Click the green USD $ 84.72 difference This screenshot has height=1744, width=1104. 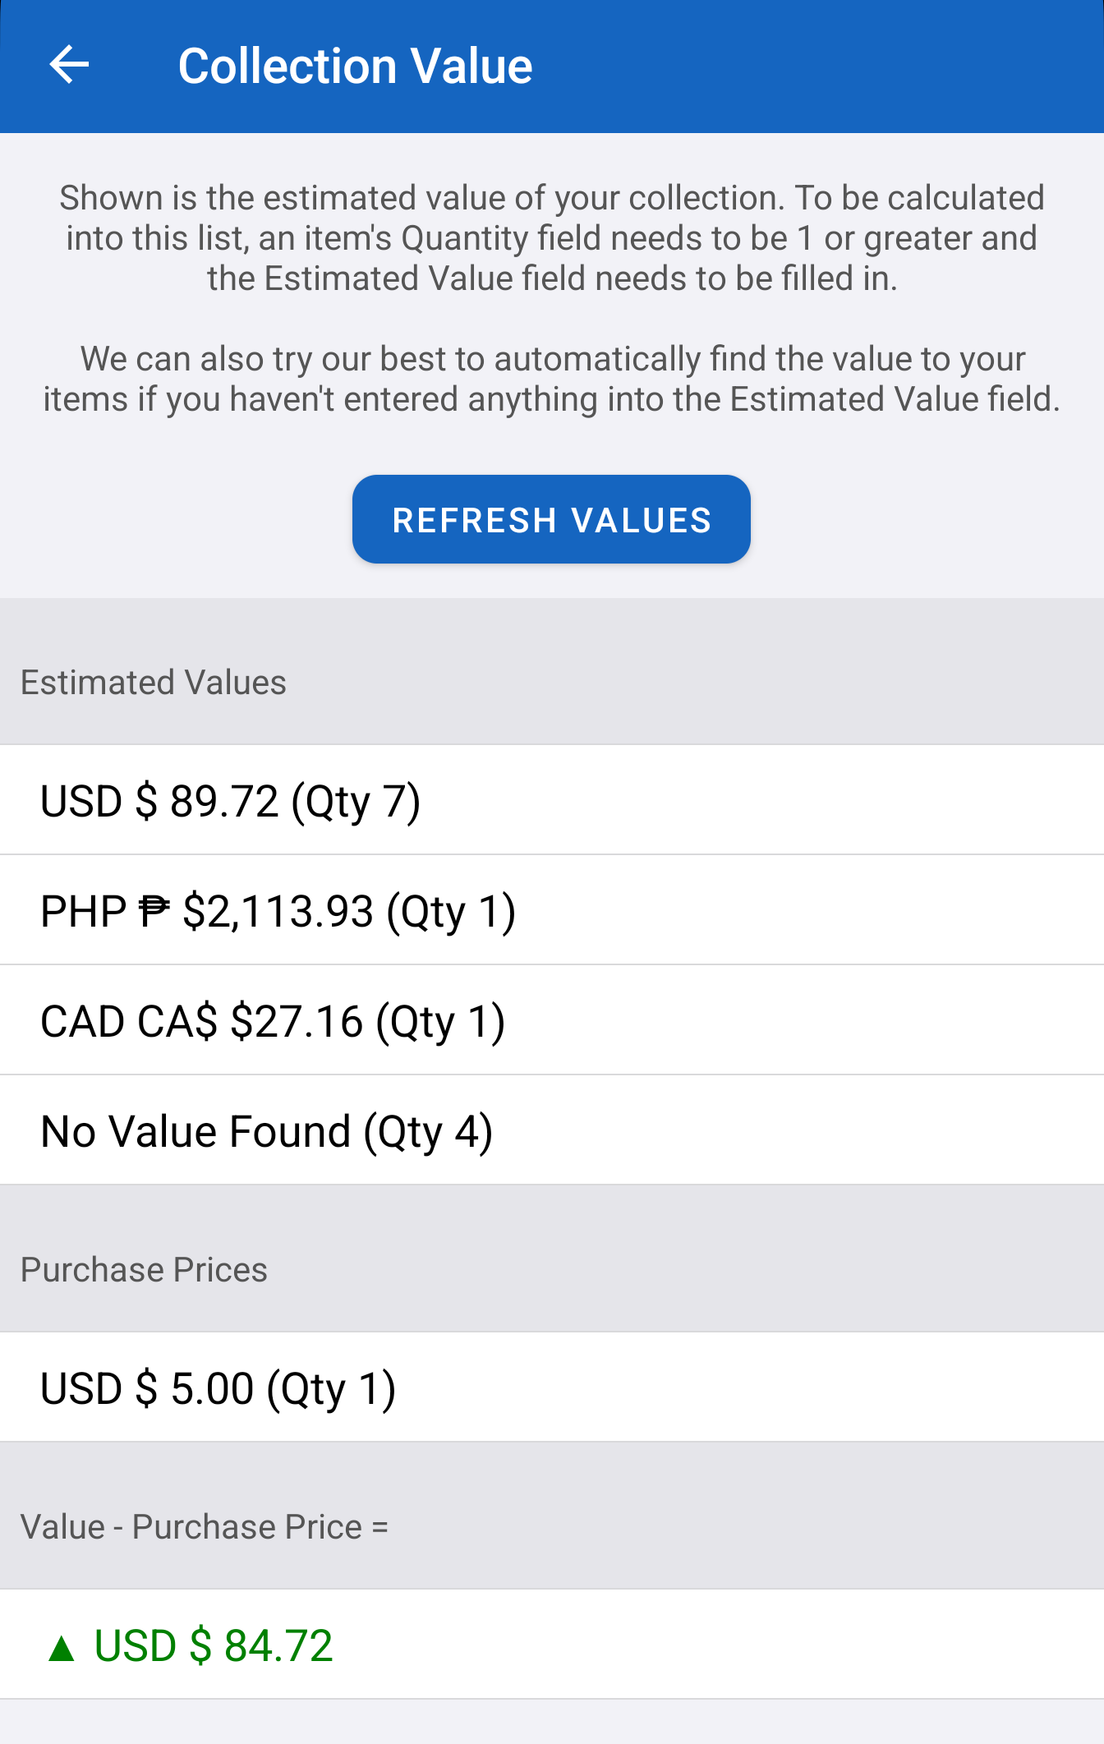click(x=214, y=1646)
